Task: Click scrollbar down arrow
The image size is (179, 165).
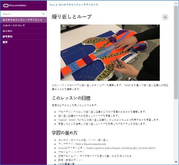Action: [176, 162]
